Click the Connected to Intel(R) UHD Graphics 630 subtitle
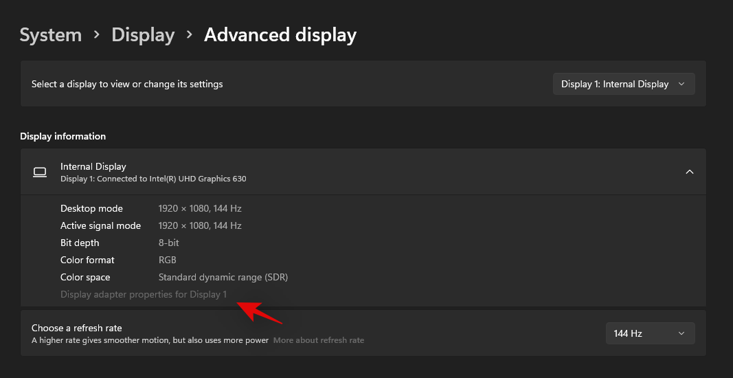The height and width of the screenshot is (378, 733). coord(153,179)
